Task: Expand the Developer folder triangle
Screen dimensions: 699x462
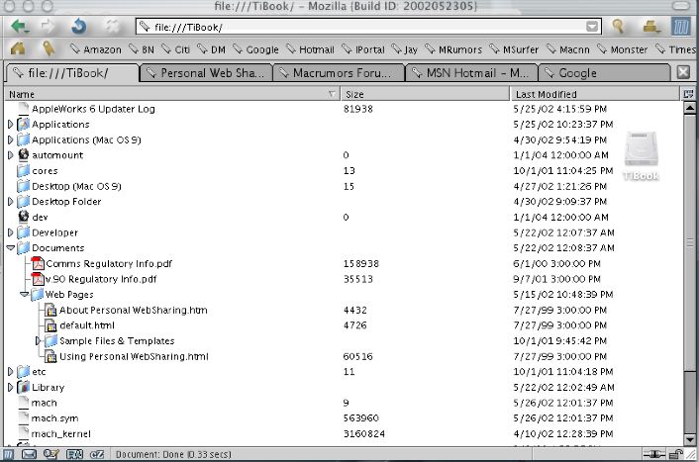Action: coord(11,232)
